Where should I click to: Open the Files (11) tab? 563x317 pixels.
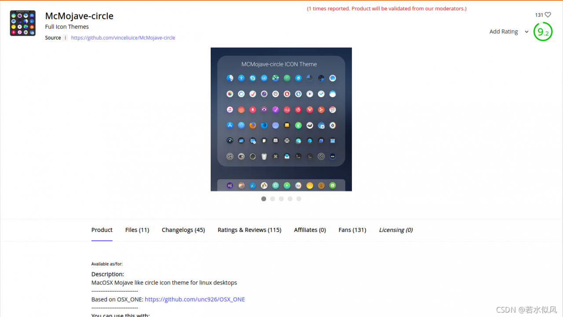pos(137,230)
